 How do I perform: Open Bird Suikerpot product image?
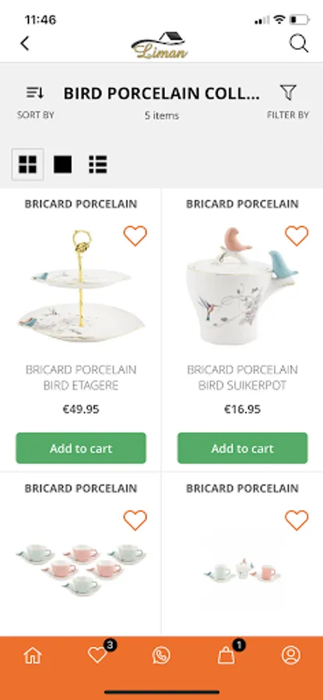(x=243, y=285)
